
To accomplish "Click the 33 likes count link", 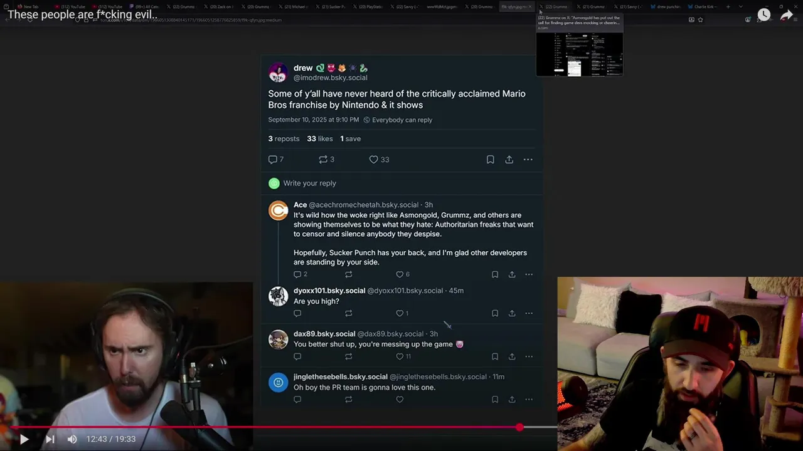I will tap(320, 138).
